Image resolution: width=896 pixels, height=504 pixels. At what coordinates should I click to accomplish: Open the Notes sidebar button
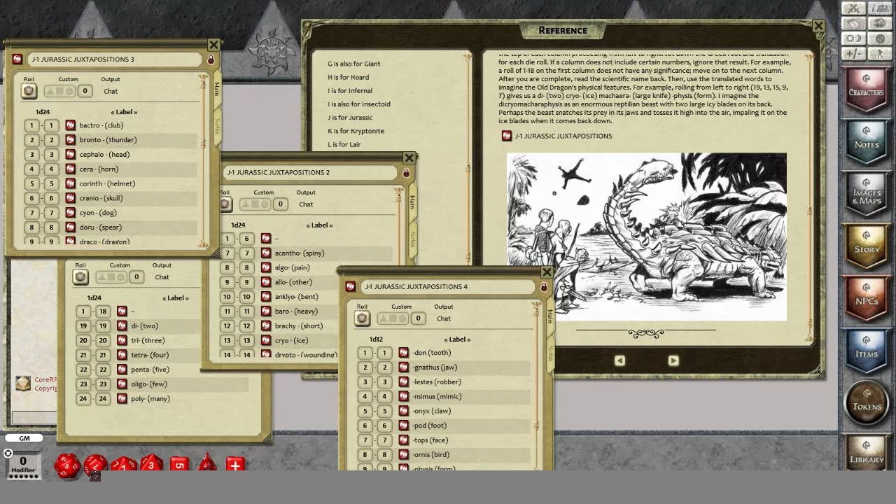[867, 142]
